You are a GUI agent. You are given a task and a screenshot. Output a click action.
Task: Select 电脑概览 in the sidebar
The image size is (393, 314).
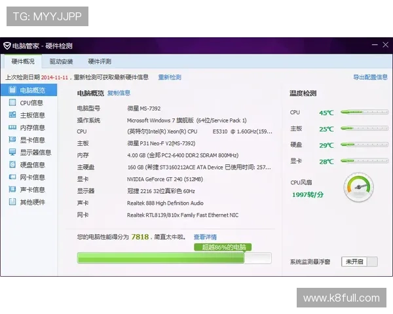coord(29,90)
